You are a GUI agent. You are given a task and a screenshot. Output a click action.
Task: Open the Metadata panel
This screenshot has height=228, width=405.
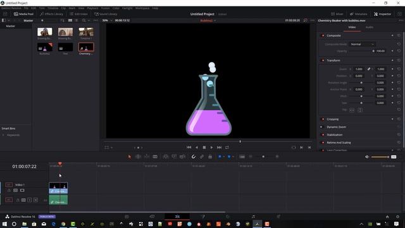[x=358, y=14]
